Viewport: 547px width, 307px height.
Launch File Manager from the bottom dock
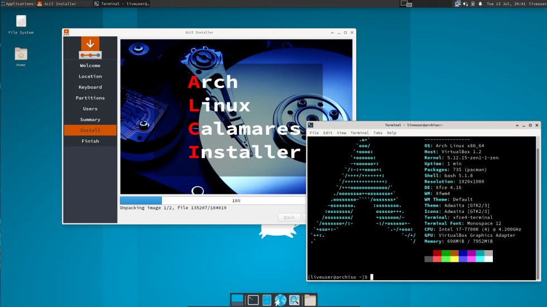pos(267,300)
